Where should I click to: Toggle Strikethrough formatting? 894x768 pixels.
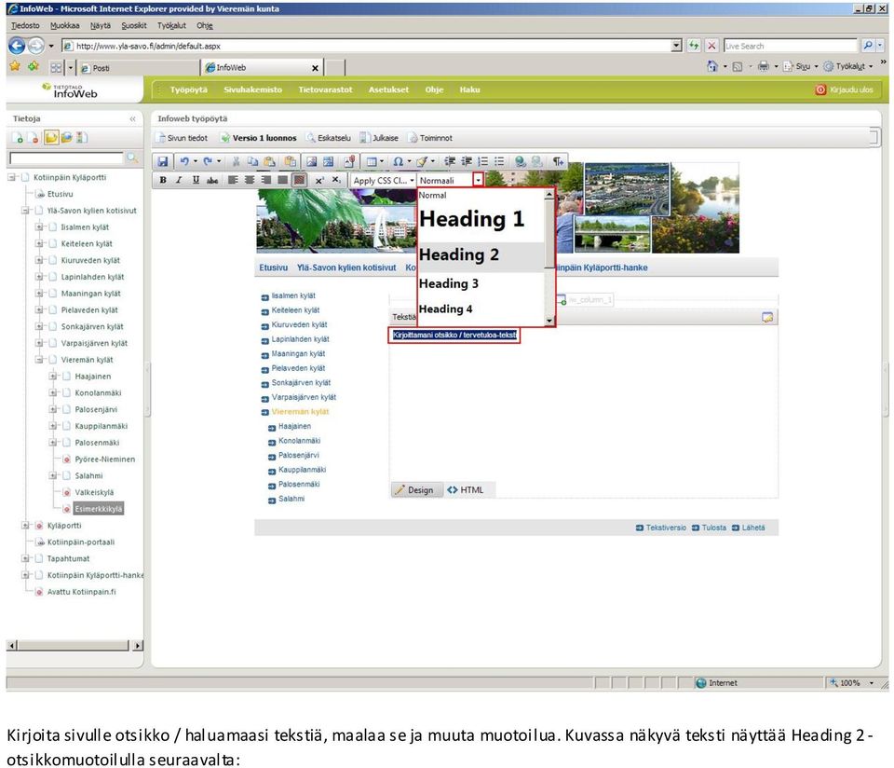point(212,180)
